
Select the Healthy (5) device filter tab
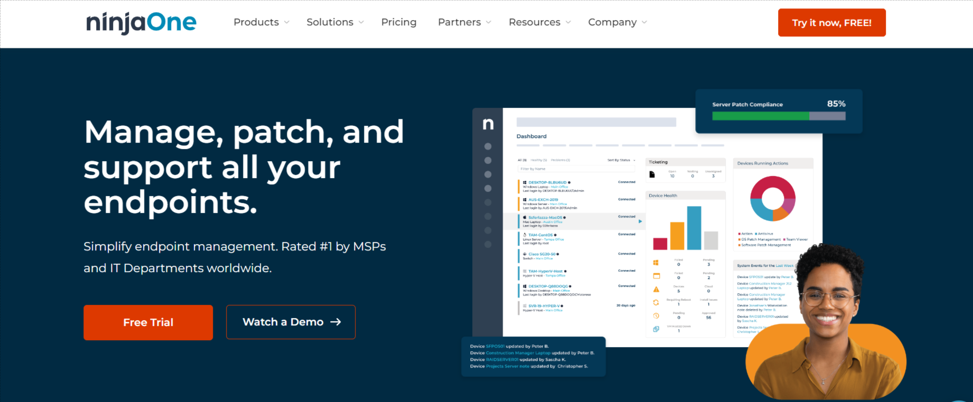pyautogui.click(x=539, y=160)
